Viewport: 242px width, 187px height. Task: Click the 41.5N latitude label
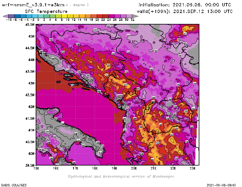click(30, 118)
